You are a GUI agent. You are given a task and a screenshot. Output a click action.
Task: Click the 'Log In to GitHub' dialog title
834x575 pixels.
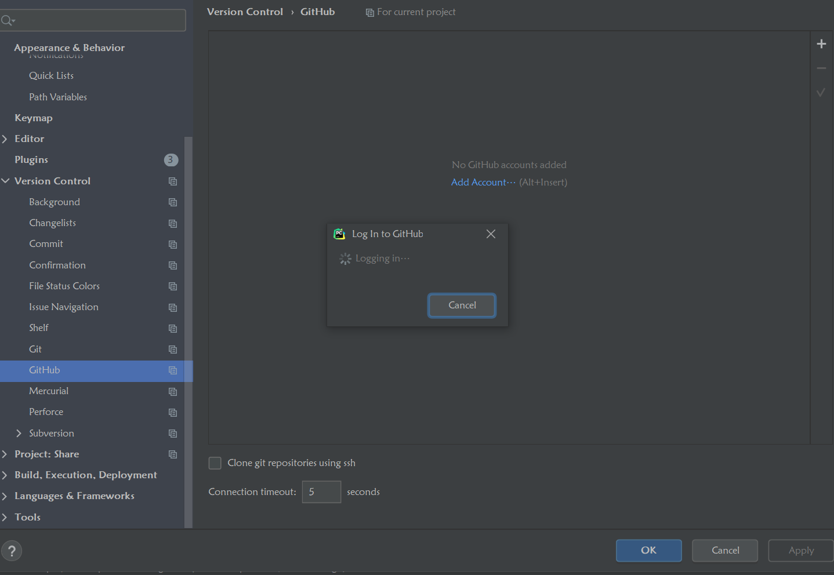pos(387,234)
